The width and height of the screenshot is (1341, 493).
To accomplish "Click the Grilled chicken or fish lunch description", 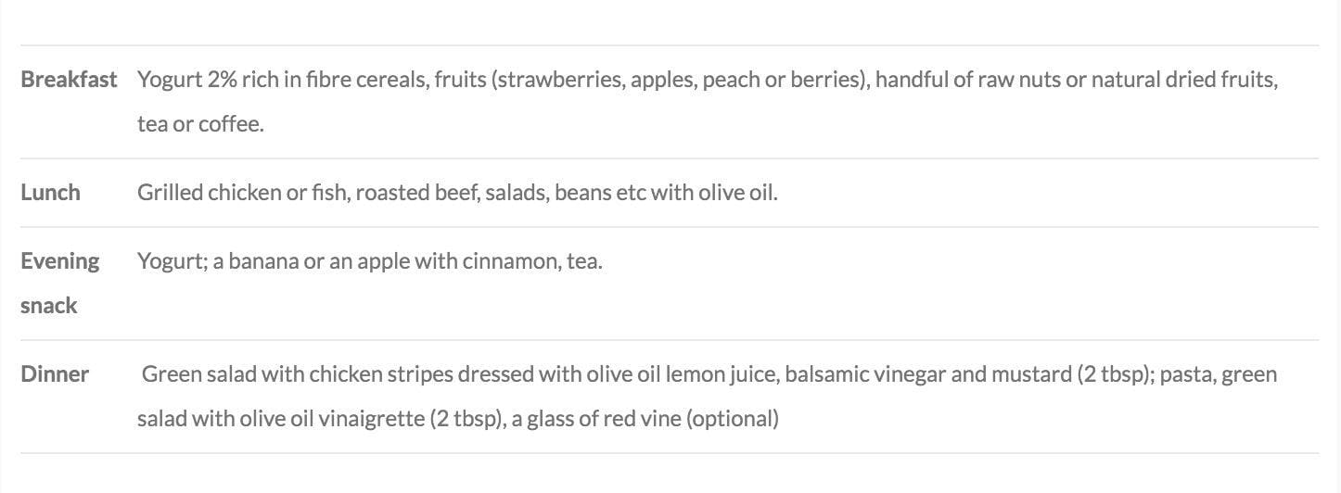I will [457, 193].
